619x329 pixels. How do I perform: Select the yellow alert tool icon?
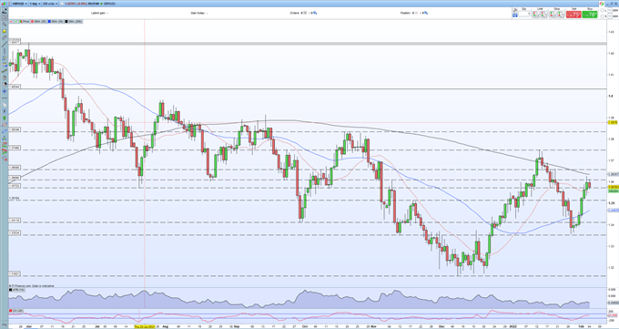pos(5,31)
